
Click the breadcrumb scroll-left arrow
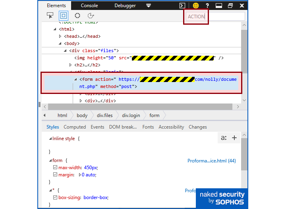tap(44, 115)
